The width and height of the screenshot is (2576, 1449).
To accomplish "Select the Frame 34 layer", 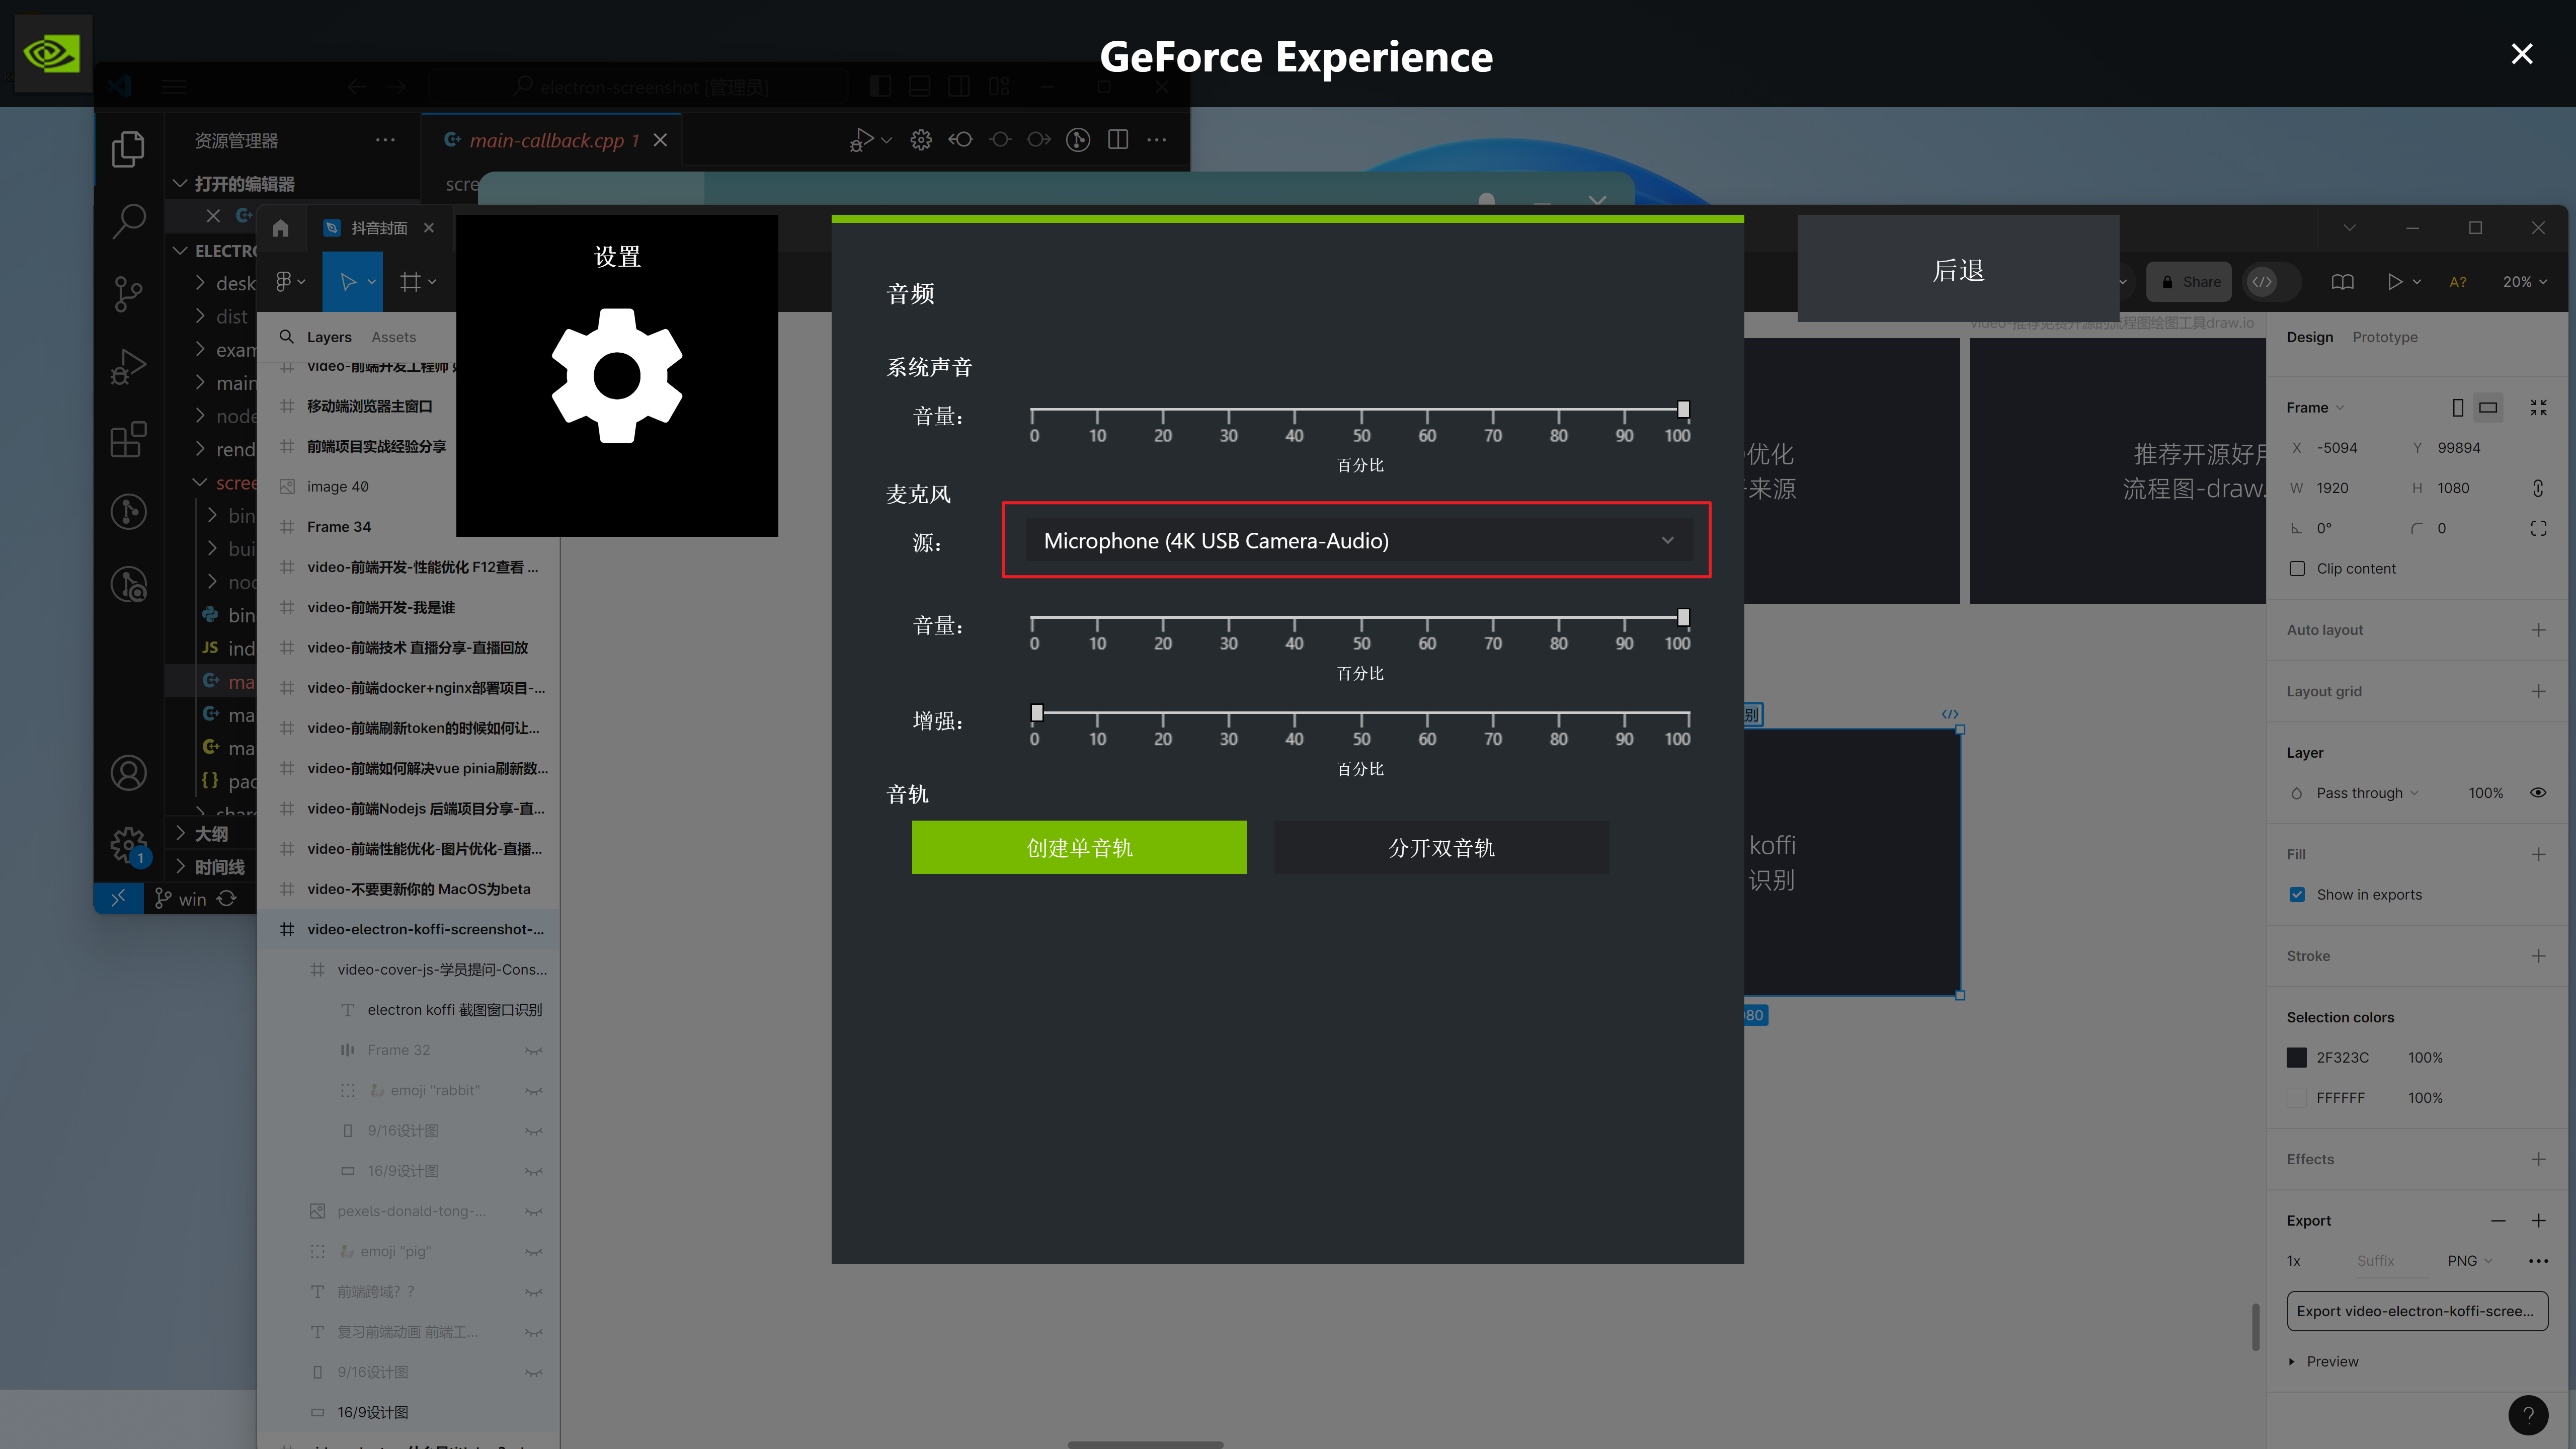I will [338, 526].
